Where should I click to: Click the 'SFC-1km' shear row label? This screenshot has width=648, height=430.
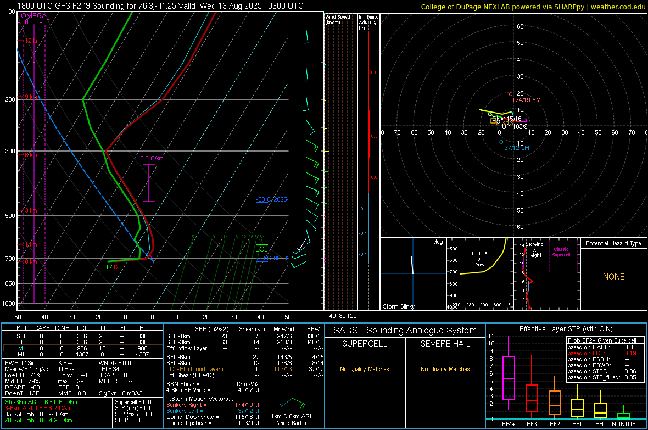(x=178, y=336)
